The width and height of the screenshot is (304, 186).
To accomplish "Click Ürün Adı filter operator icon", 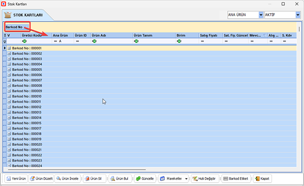I will click(x=94, y=41).
